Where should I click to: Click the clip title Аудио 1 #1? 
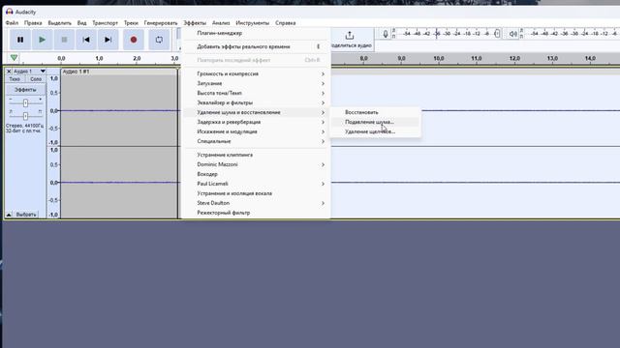point(76,72)
